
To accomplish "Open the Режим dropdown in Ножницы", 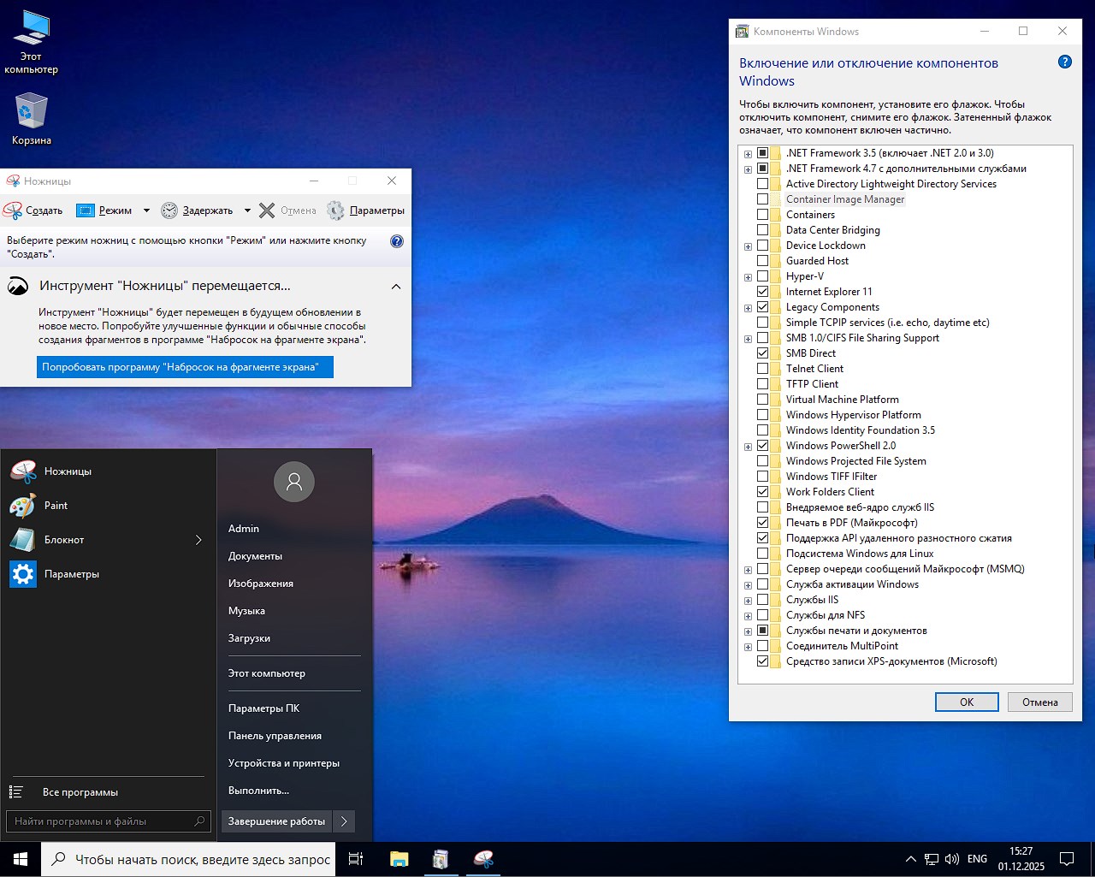I will point(146,210).
